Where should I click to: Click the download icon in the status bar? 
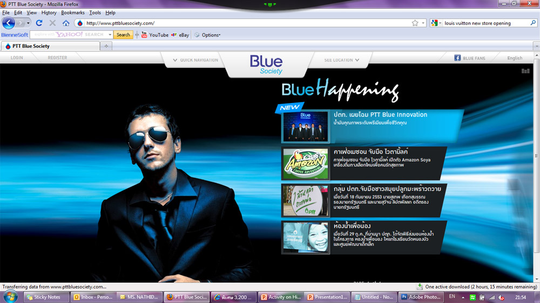coord(420,286)
